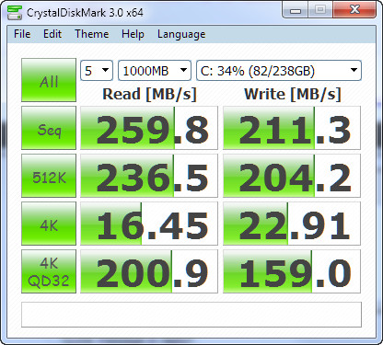This screenshot has height=345, width=383.
Task: Click the Seq read result 259.8
Action: [149, 128]
